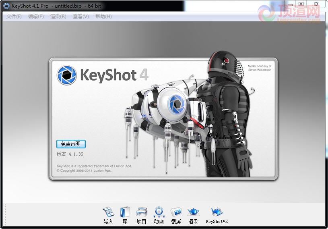Viewport: 328px width, 229px height.
Task: Click the Model courtesy of Simon Williamson text
Action: point(260,68)
